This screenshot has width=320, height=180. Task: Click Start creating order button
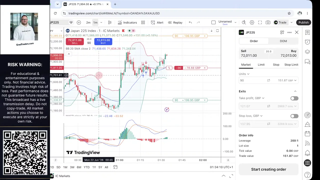tap(268, 169)
